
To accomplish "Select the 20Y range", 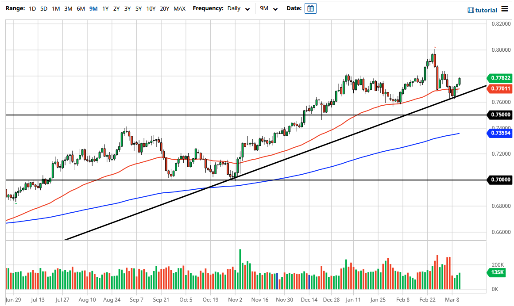I will tap(164, 8).
